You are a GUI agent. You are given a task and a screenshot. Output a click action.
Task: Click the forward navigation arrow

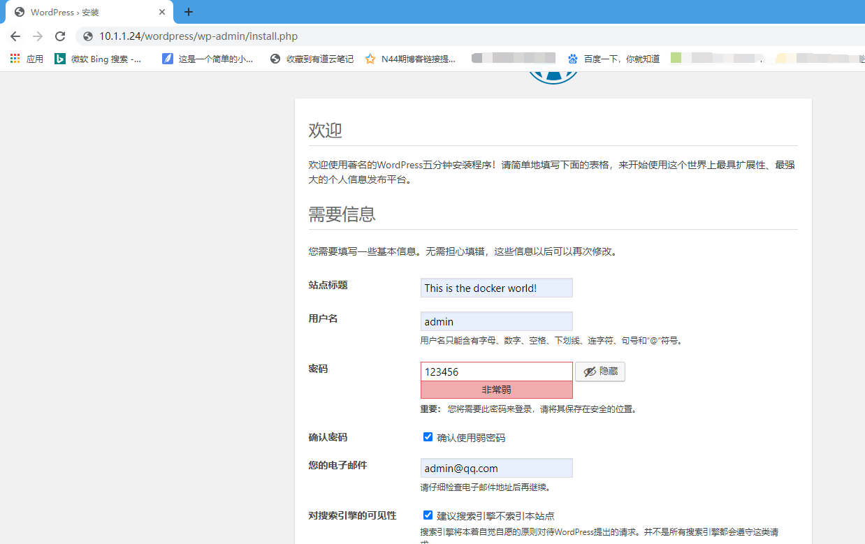[x=38, y=36]
